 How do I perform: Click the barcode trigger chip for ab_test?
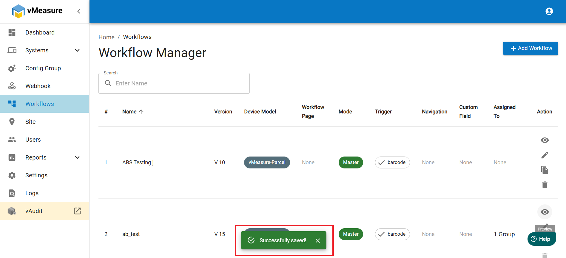392,234
